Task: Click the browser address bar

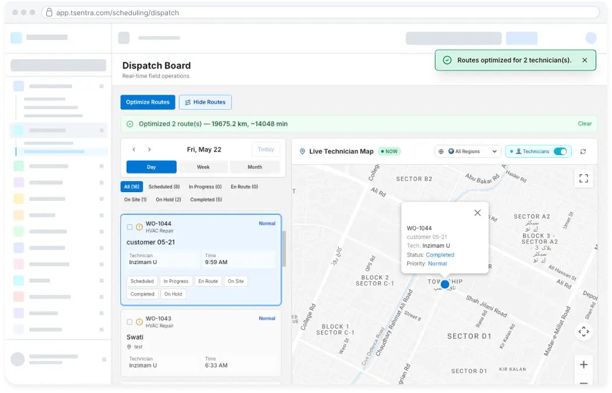Action: (320, 12)
